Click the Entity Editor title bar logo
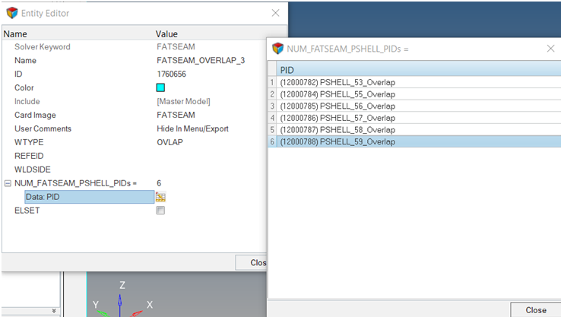 tap(11, 12)
